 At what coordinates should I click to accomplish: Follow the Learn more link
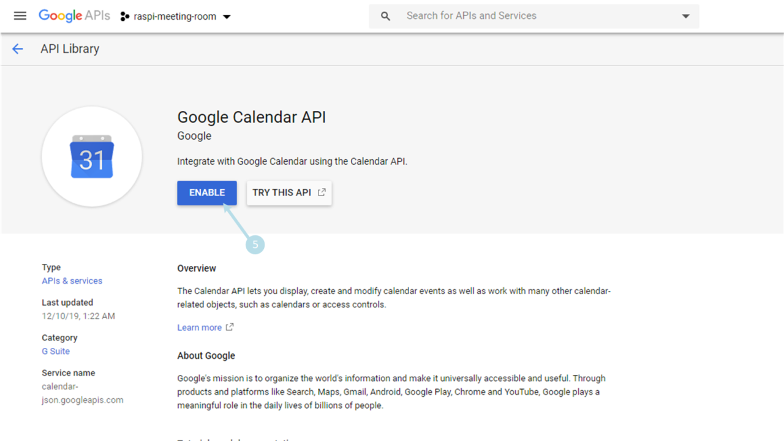click(x=199, y=328)
